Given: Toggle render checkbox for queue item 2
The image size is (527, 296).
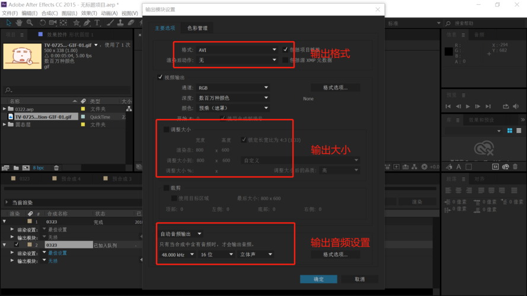Looking at the screenshot, I should [17, 244].
